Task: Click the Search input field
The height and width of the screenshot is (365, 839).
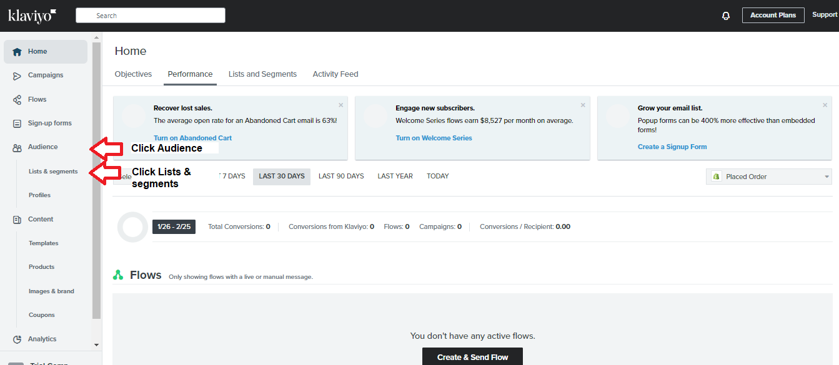Action: click(151, 16)
